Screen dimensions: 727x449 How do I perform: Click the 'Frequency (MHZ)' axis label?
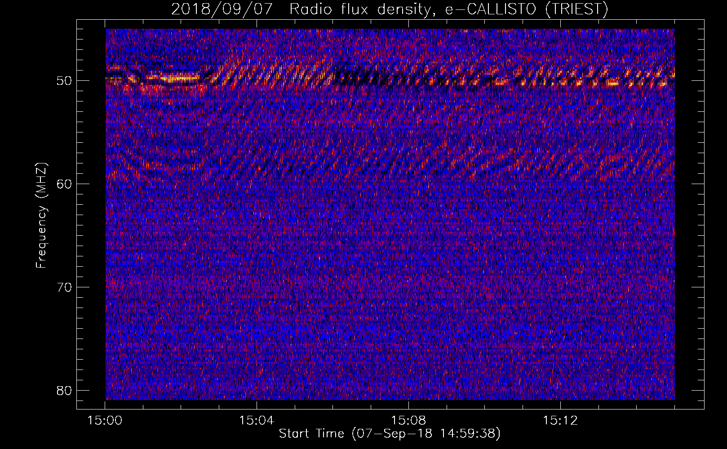(41, 216)
